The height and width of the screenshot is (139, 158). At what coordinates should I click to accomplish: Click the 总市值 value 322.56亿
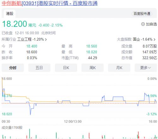point(149,58)
